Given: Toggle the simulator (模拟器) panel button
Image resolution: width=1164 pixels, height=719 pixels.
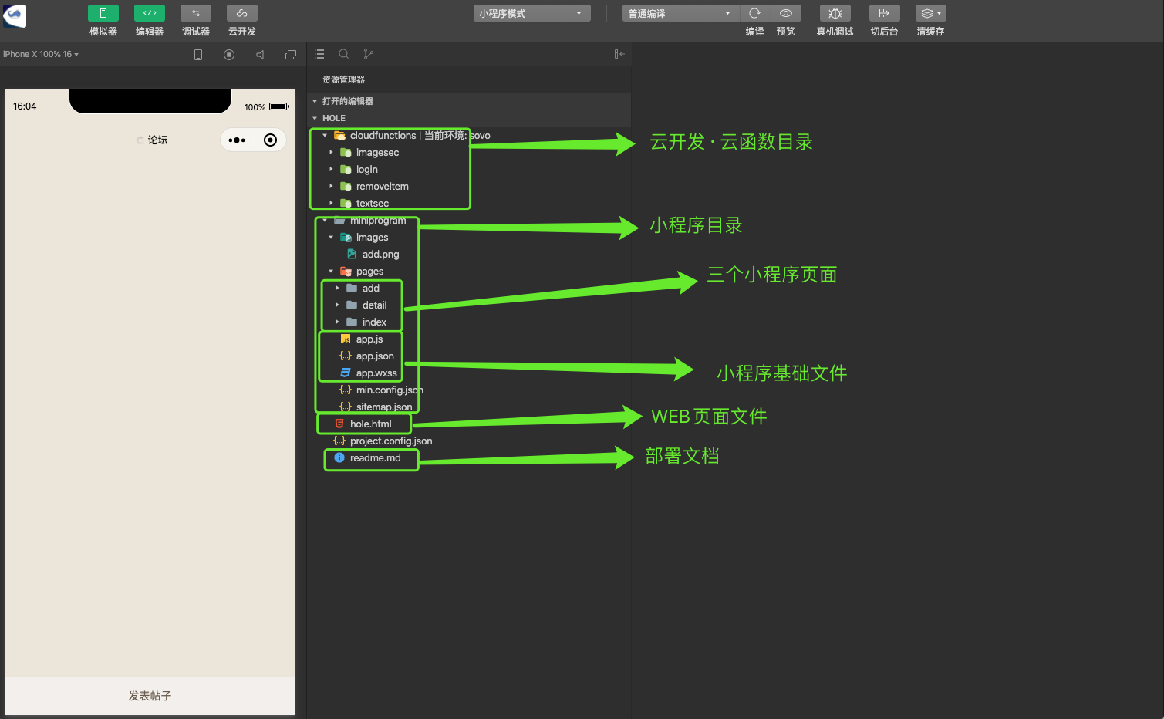Looking at the screenshot, I should (103, 13).
